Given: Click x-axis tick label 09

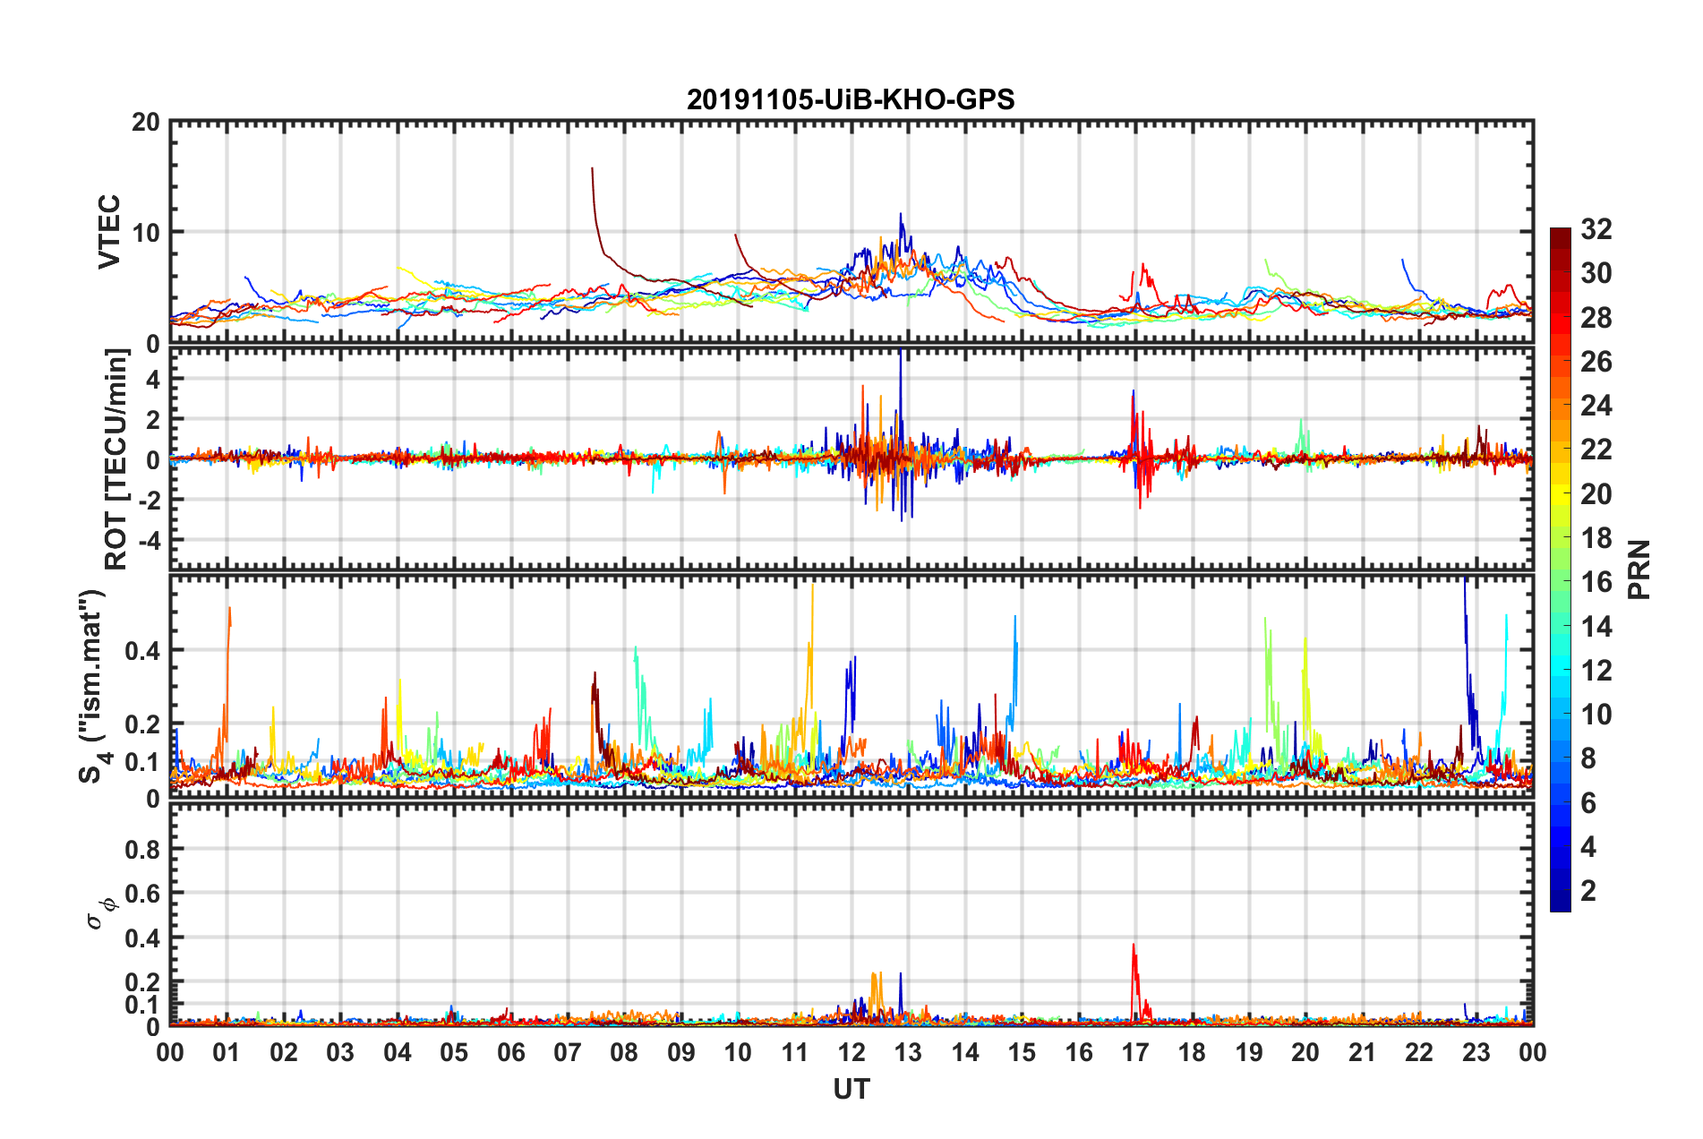Looking at the screenshot, I should (x=681, y=1052).
